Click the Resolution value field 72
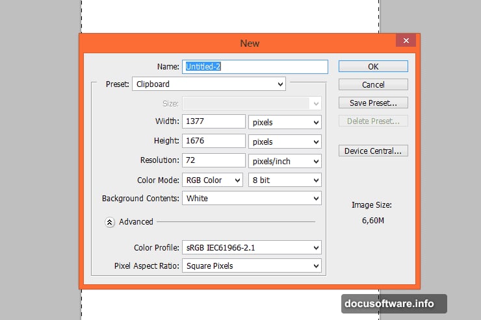The image size is (481, 320). [x=214, y=160]
